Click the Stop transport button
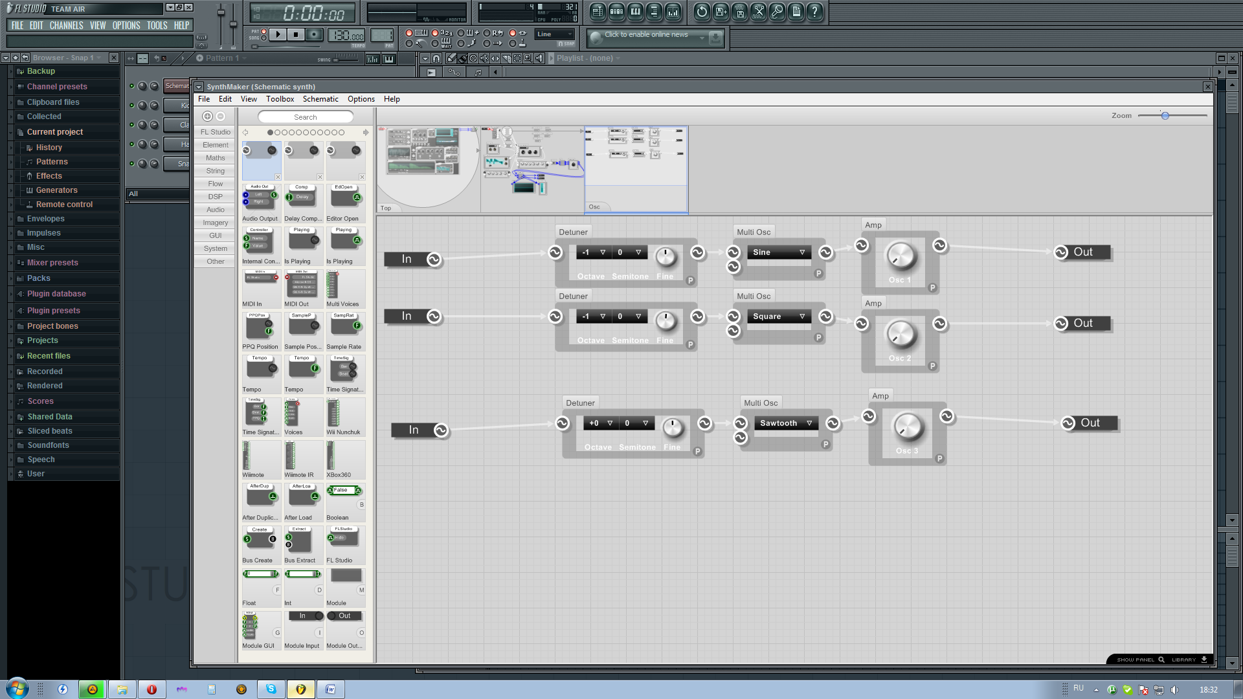Viewport: 1243px width, 699px height. (296, 34)
